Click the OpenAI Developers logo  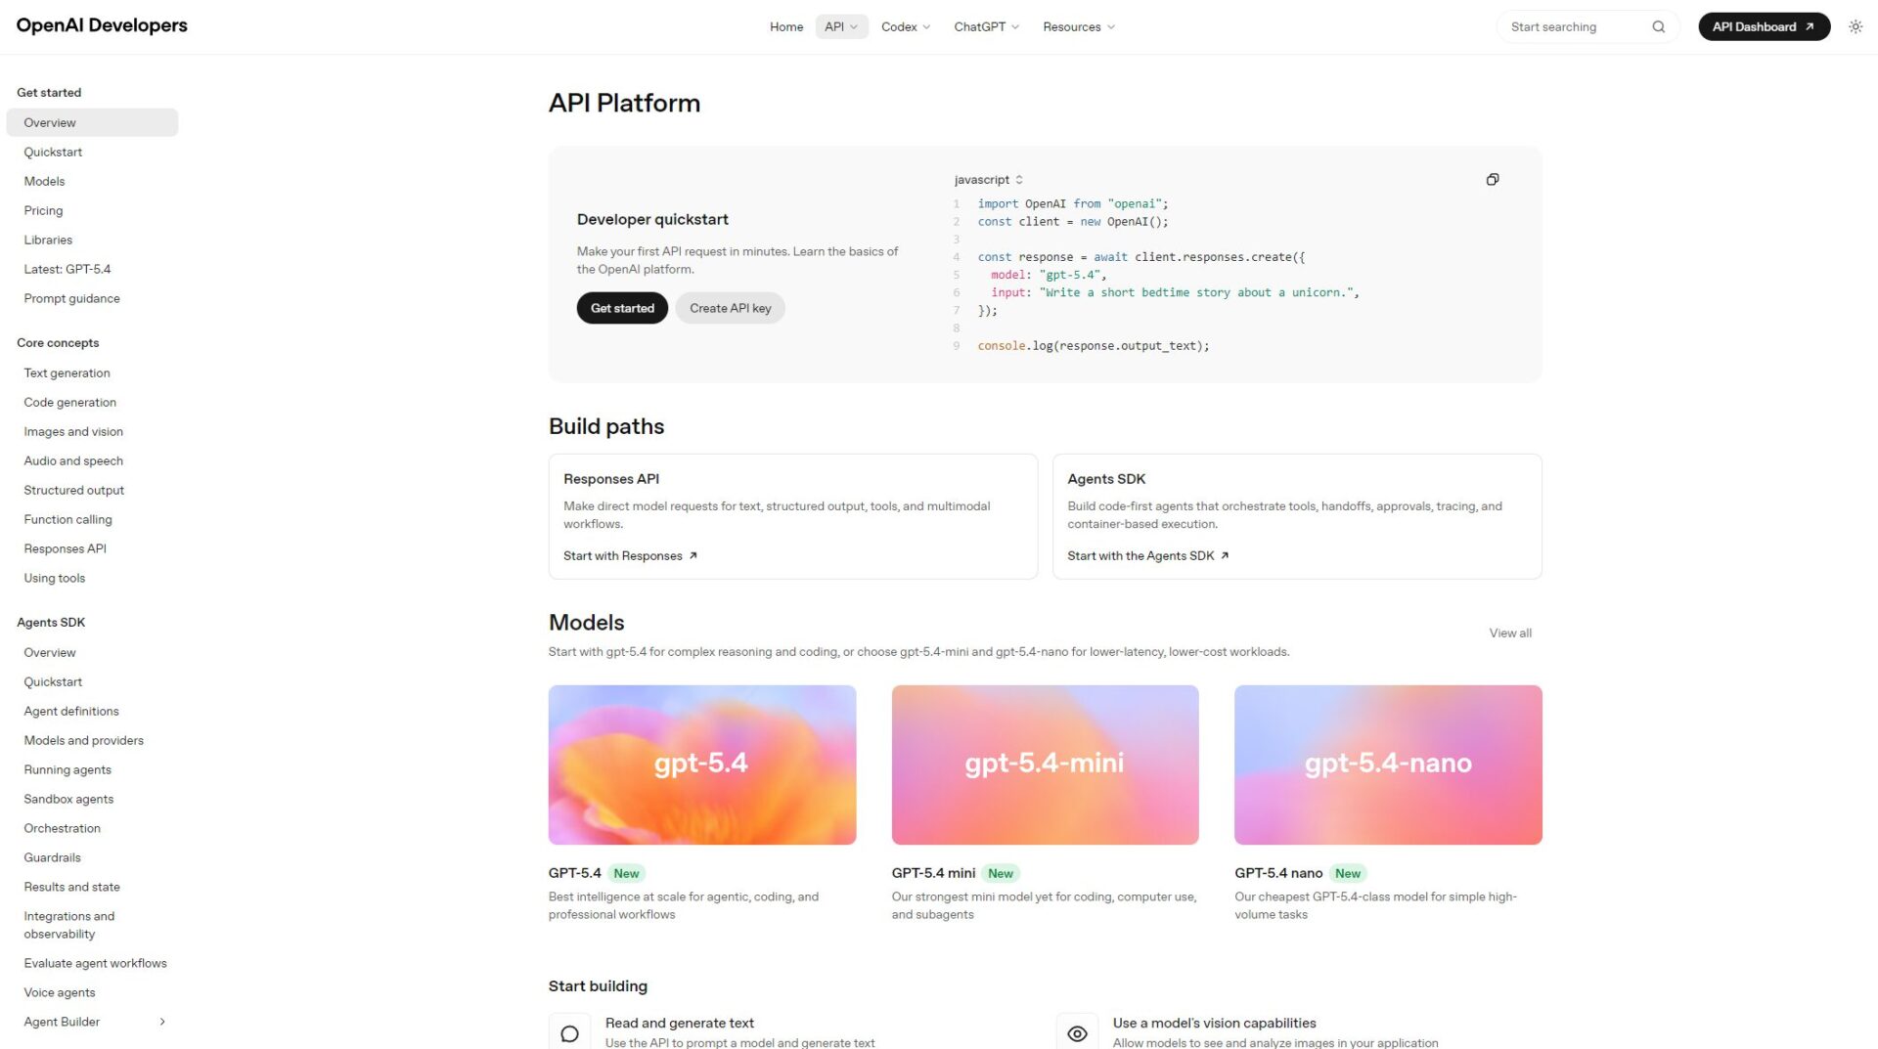(101, 24)
